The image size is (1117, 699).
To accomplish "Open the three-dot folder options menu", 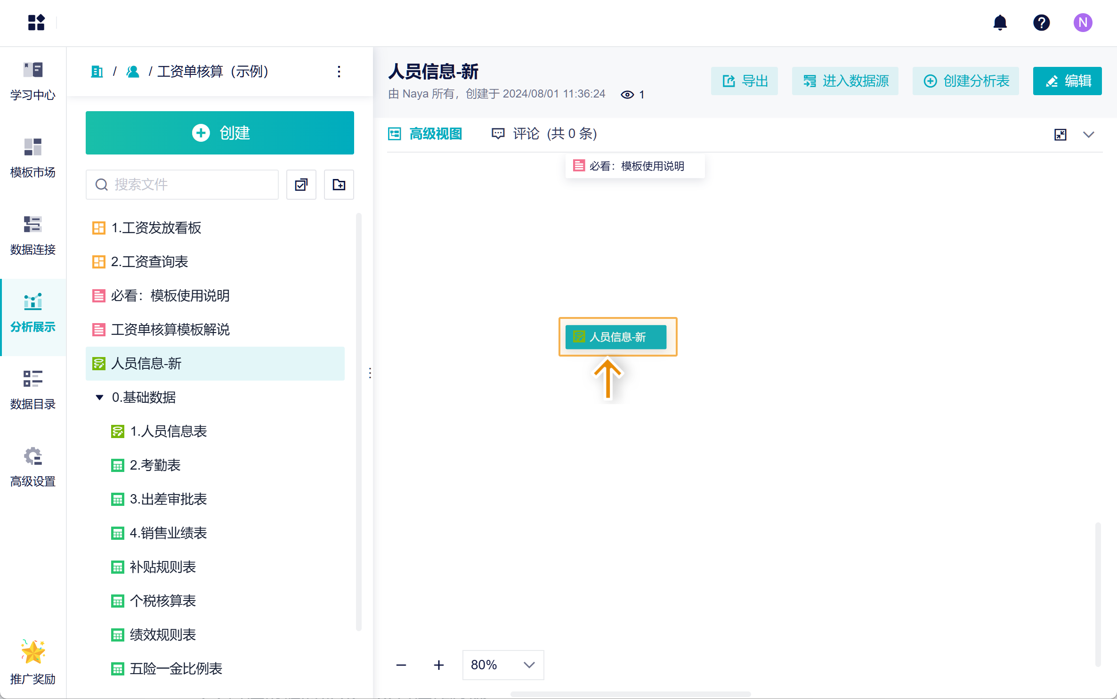I will click(x=339, y=72).
